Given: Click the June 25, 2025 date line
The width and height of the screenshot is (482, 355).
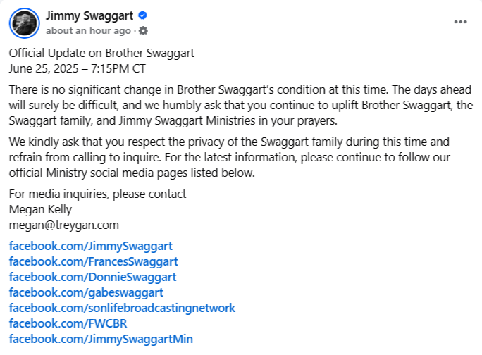Looking at the screenshot, I should tap(77, 68).
